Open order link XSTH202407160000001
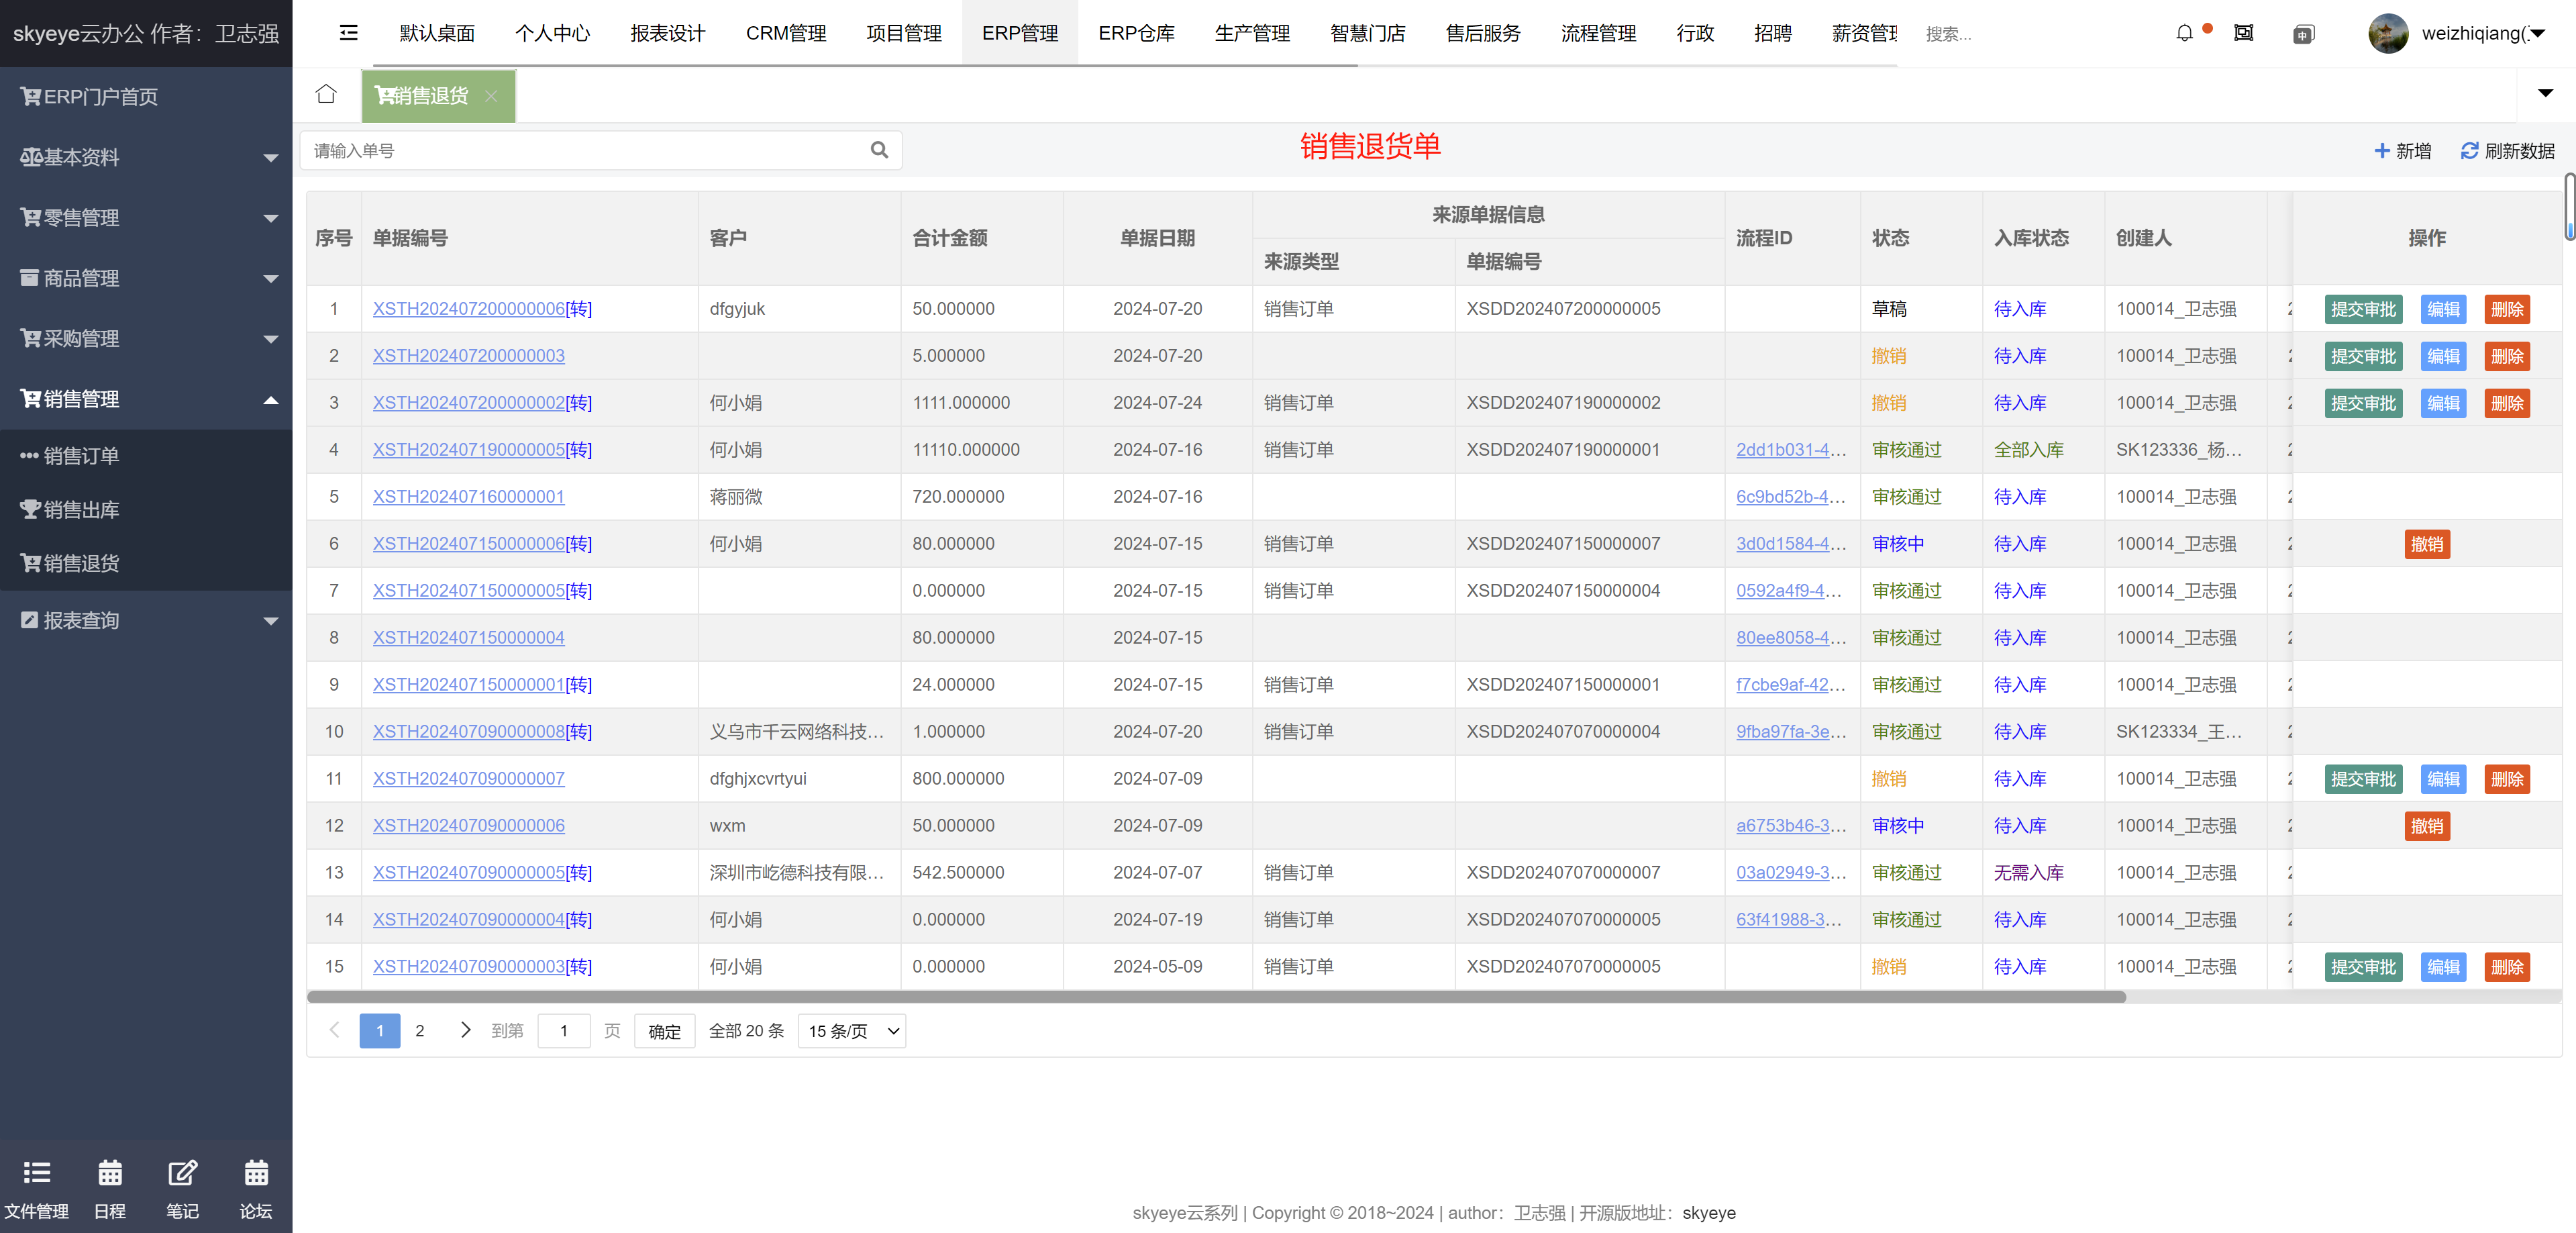Viewport: 2576px width, 1233px height. (x=468, y=497)
